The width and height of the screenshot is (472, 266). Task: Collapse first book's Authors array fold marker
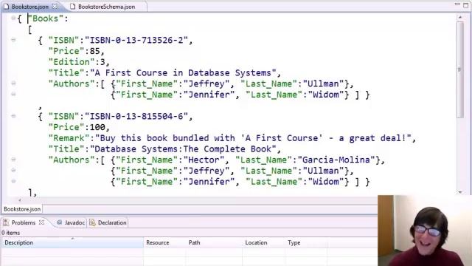[x=13, y=83]
